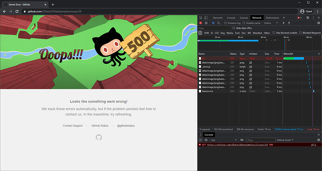Image resolution: width=322 pixels, height=171 pixels.
Task: Open the console drawer three-dot menu
Action: [201, 135]
